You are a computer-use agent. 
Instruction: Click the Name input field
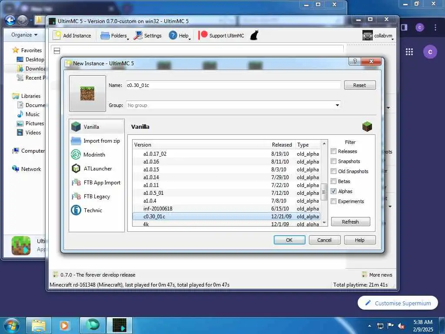(233, 85)
